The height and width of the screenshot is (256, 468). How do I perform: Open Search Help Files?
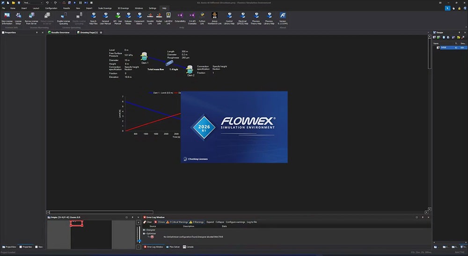pyautogui.click(x=93, y=19)
